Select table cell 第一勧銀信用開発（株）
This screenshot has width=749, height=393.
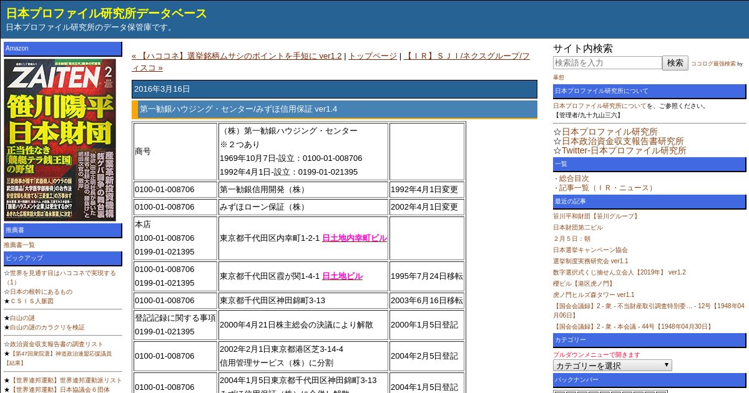[x=303, y=190]
